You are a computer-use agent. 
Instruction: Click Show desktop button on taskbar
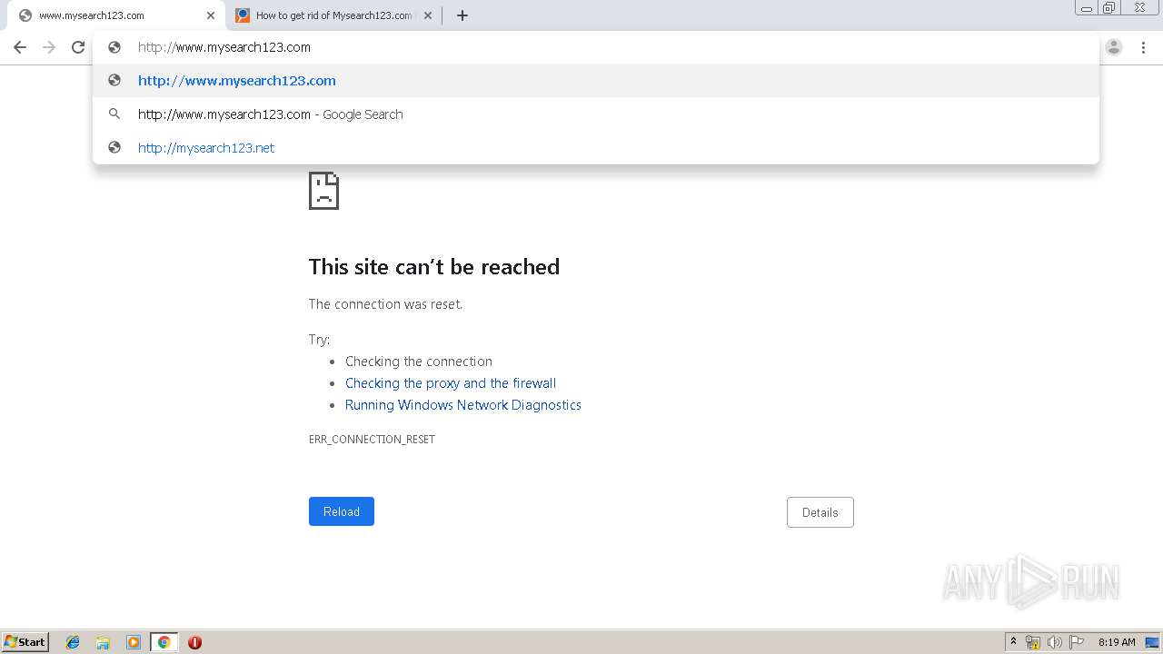[1151, 642]
